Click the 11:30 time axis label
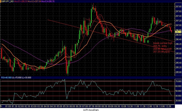The image size is (182, 111). coord(143,106)
